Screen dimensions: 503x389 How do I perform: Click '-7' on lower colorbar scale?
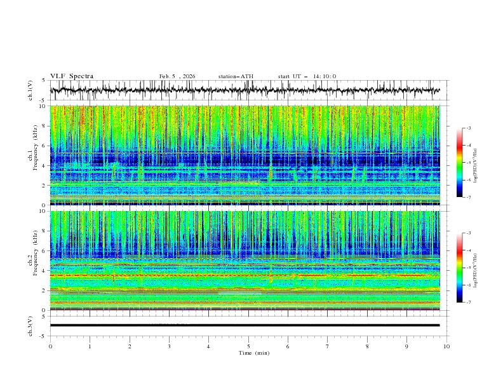point(468,302)
